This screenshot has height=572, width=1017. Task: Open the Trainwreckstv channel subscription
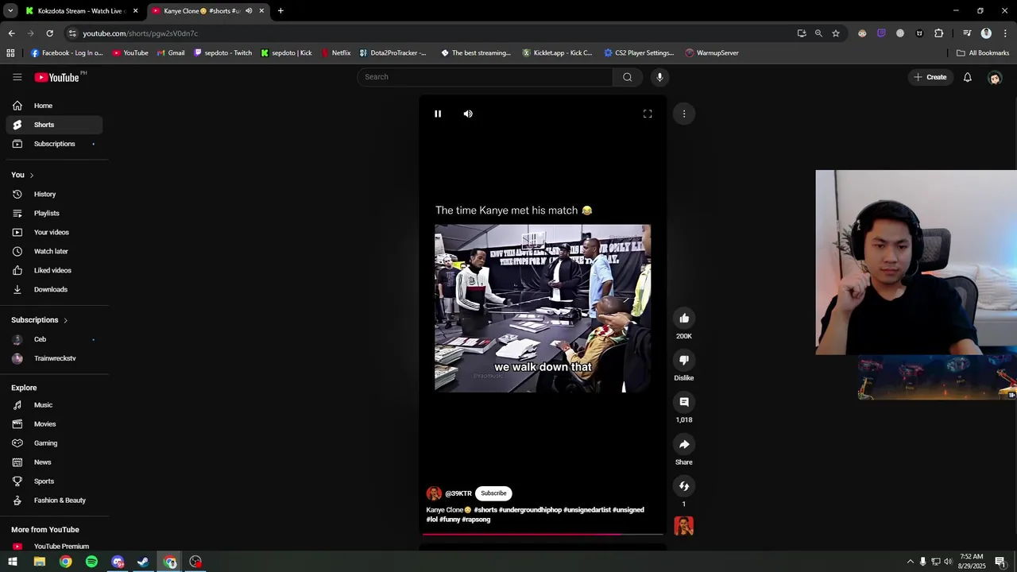54,358
